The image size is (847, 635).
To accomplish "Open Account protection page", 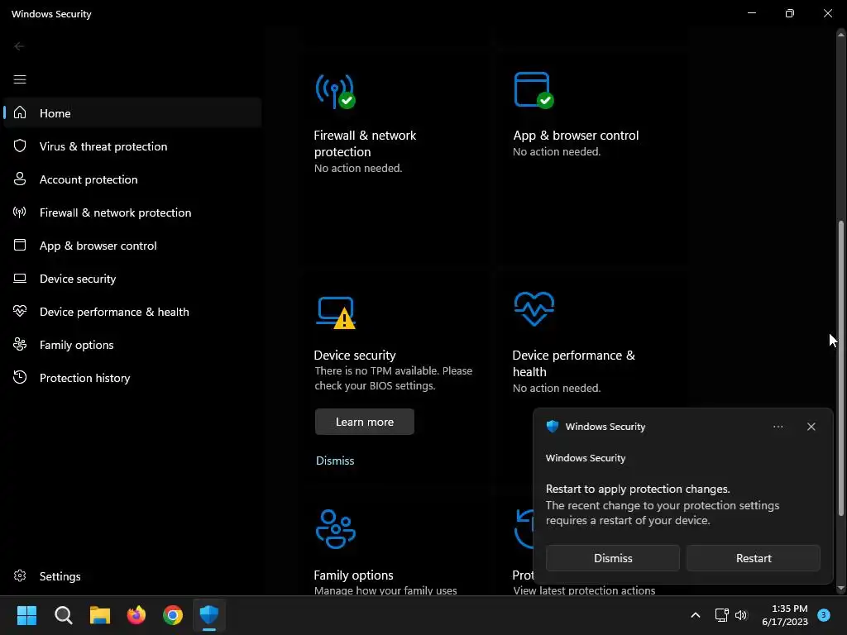I will tap(132, 179).
